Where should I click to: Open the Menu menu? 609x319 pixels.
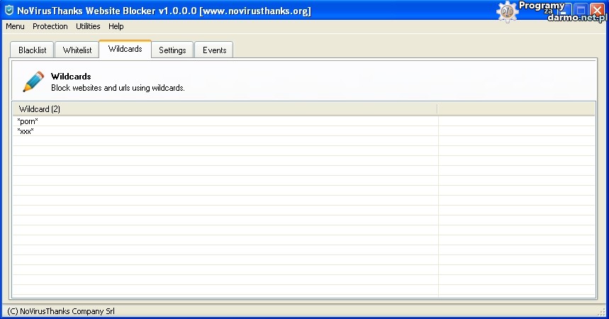pyautogui.click(x=15, y=26)
